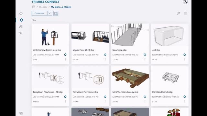Image resolution: width=207 pixels, height=116 pixels.
Task: Click file name New Shop.skp
Action: click(119, 50)
